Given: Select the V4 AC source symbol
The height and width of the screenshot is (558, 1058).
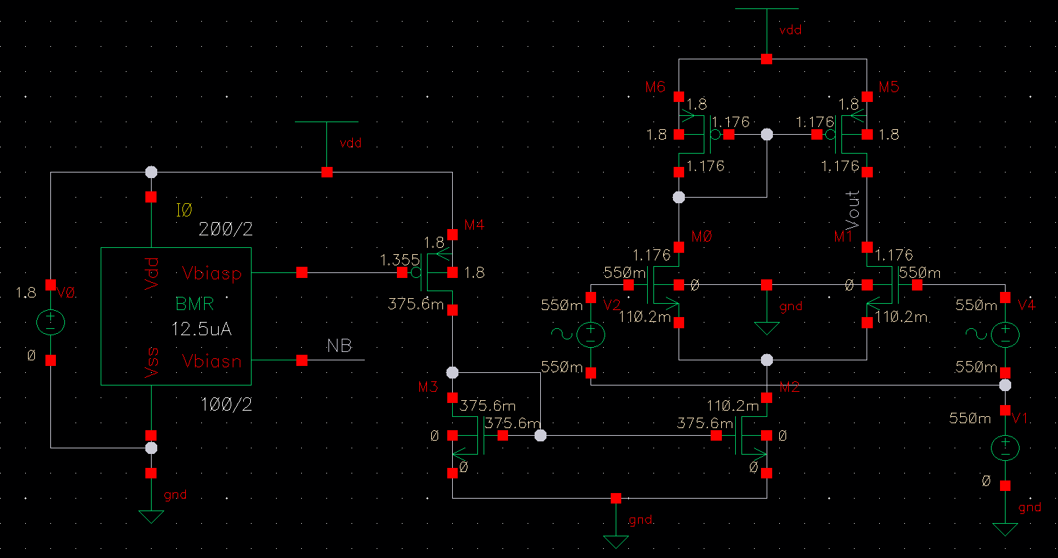Looking at the screenshot, I should pos(1005,334).
